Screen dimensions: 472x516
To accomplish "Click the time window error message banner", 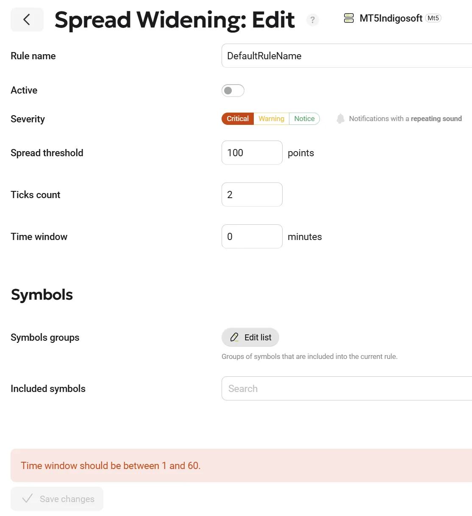I will 241,466.
